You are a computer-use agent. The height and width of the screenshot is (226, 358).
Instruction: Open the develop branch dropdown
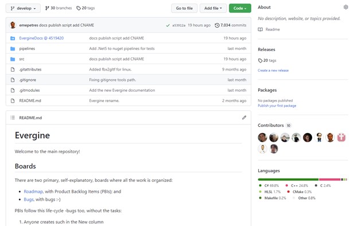point(23,8)
